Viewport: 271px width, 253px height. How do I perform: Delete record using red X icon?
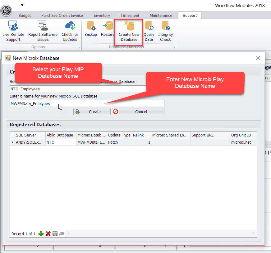(48, 234)
